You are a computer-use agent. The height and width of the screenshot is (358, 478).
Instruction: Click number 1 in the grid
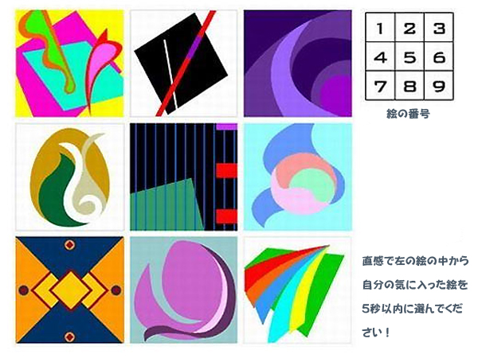tap(380, 28)
